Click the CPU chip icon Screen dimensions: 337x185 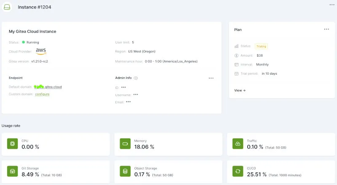point(13,143)
